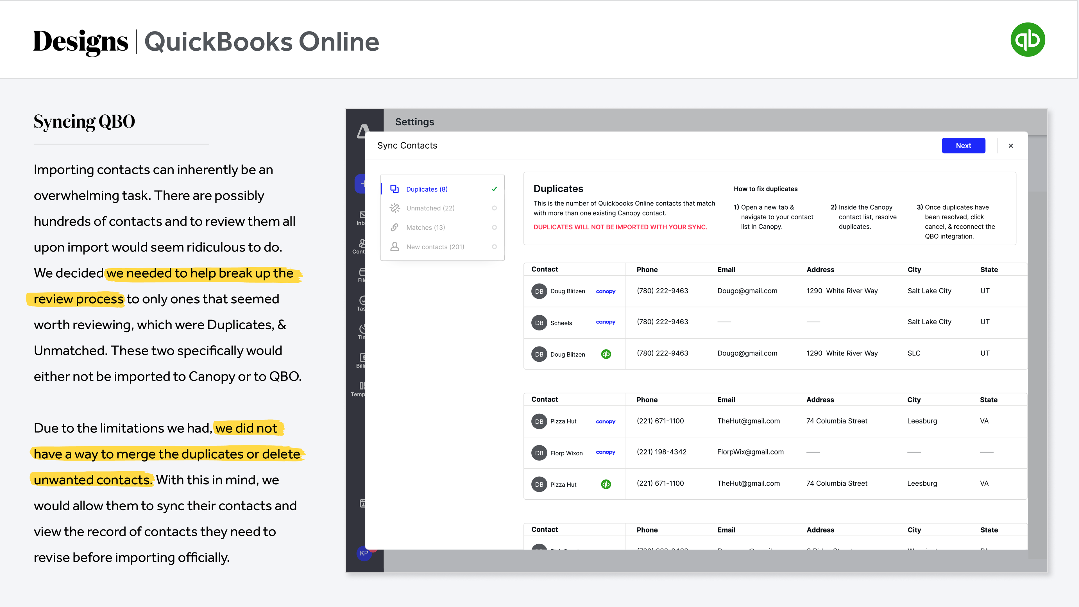Click QuickBooks badge on Doug Blitzen row

(606, 354)
